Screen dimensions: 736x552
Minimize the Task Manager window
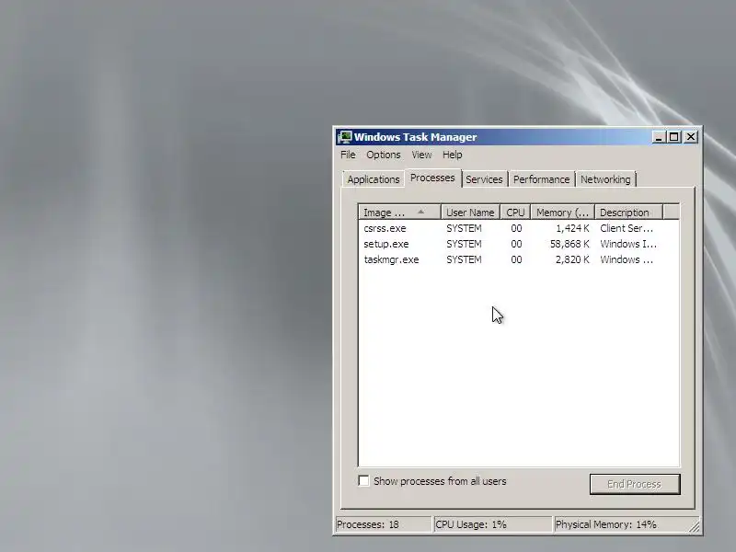[659, 137]
